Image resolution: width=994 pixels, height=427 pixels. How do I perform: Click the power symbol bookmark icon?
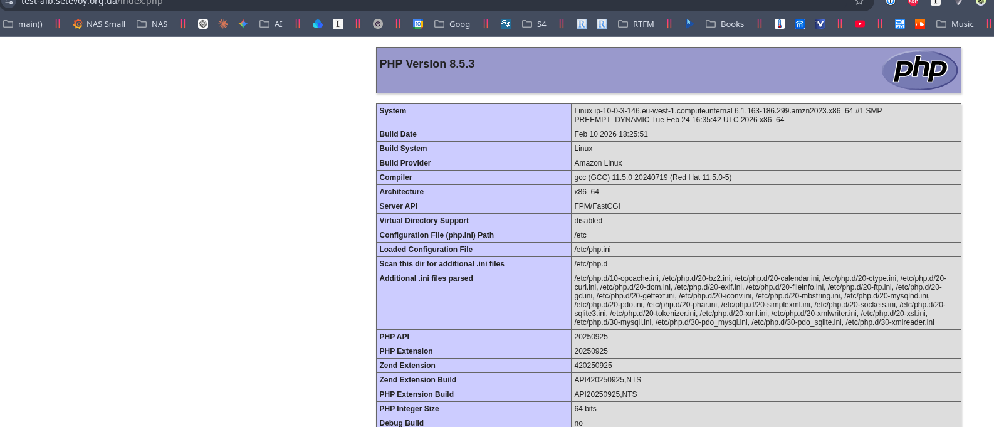coord(378,24)
